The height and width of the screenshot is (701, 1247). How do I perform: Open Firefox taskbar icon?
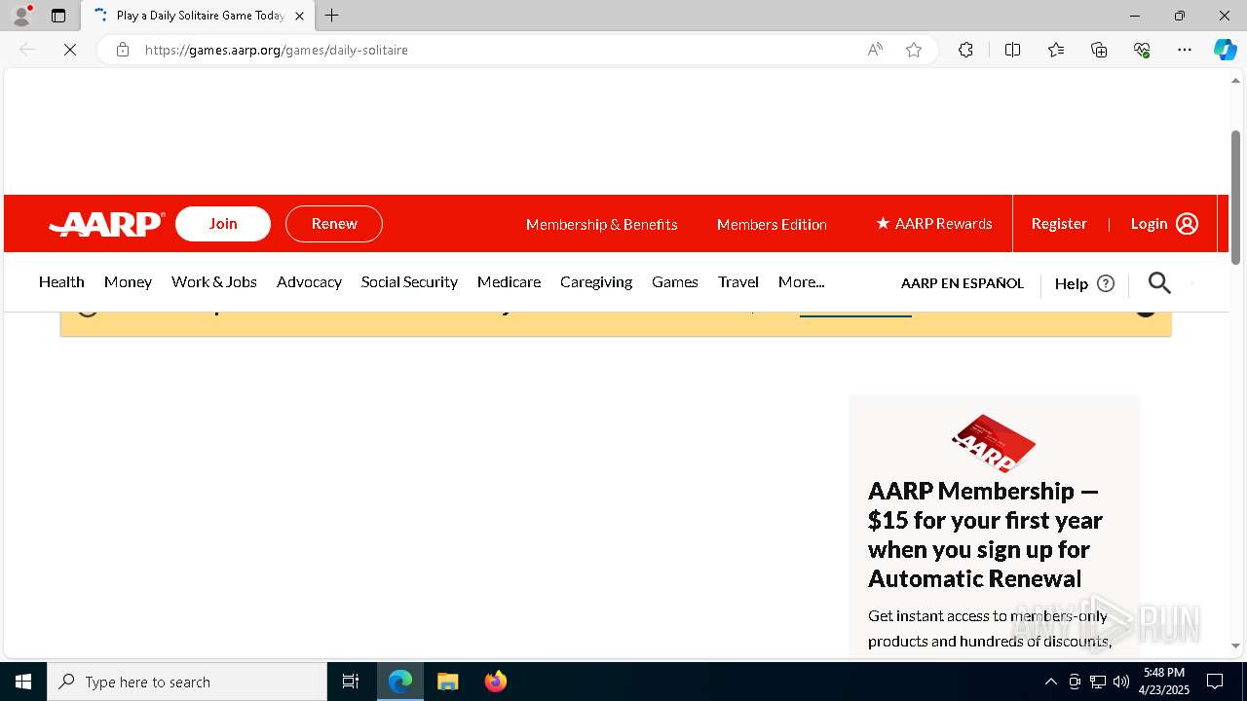point(495,682)
